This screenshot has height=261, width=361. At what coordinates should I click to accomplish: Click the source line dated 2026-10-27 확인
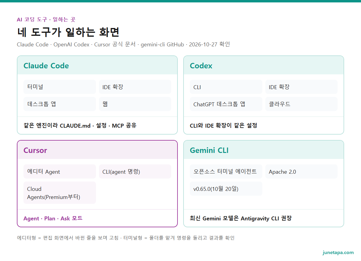tap(123, 45)
